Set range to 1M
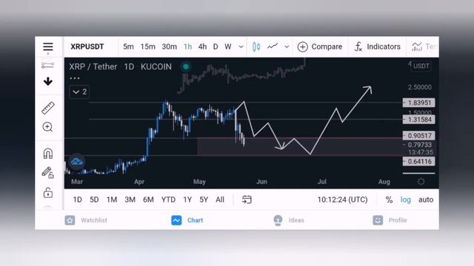This screenshot has width=474, height=266. click(112, 199)
